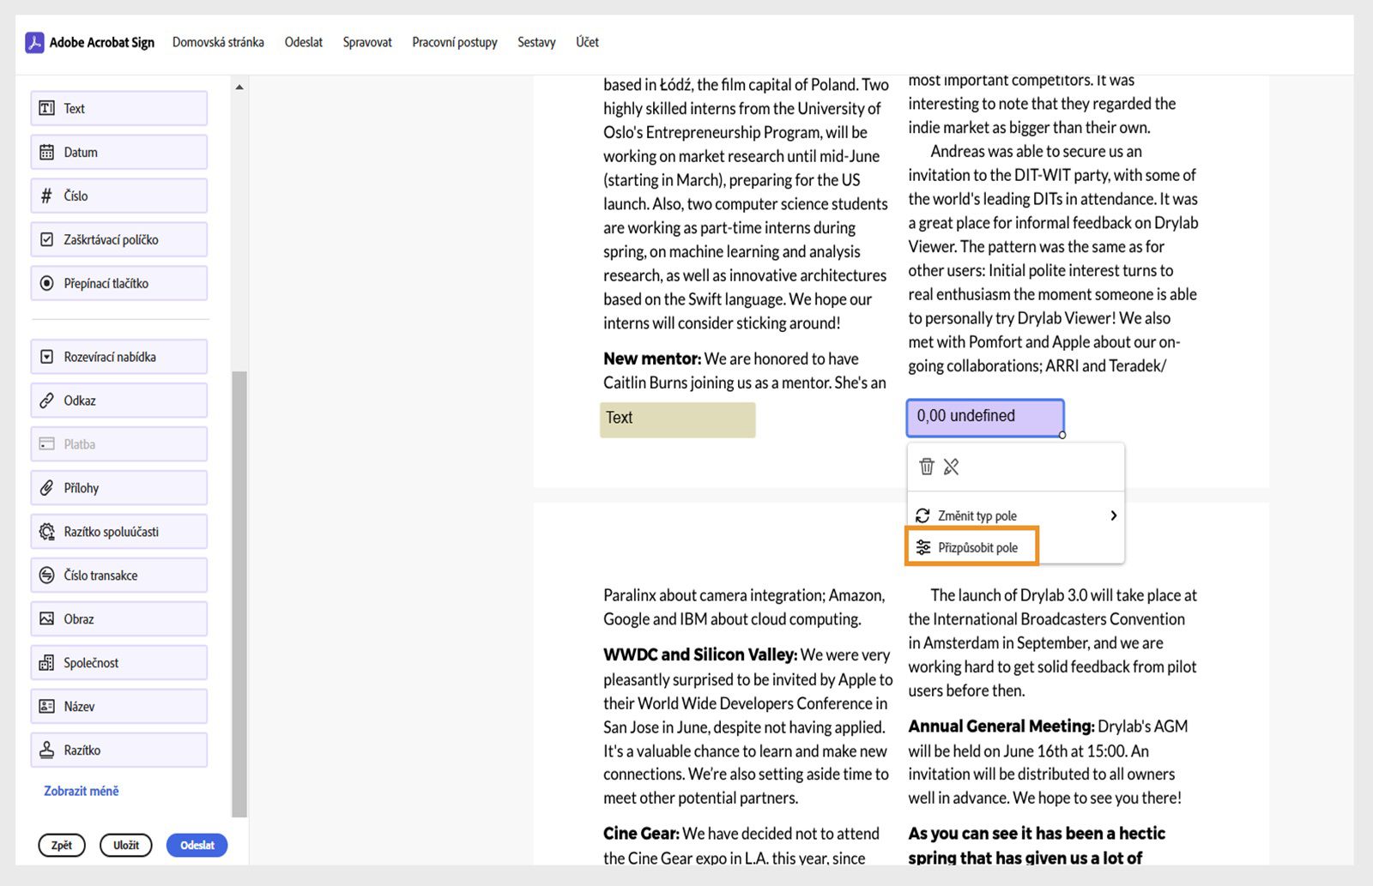Click the scroll-up arrow of the field panel
The image size is (1373, 886).
tap(239, 87)
